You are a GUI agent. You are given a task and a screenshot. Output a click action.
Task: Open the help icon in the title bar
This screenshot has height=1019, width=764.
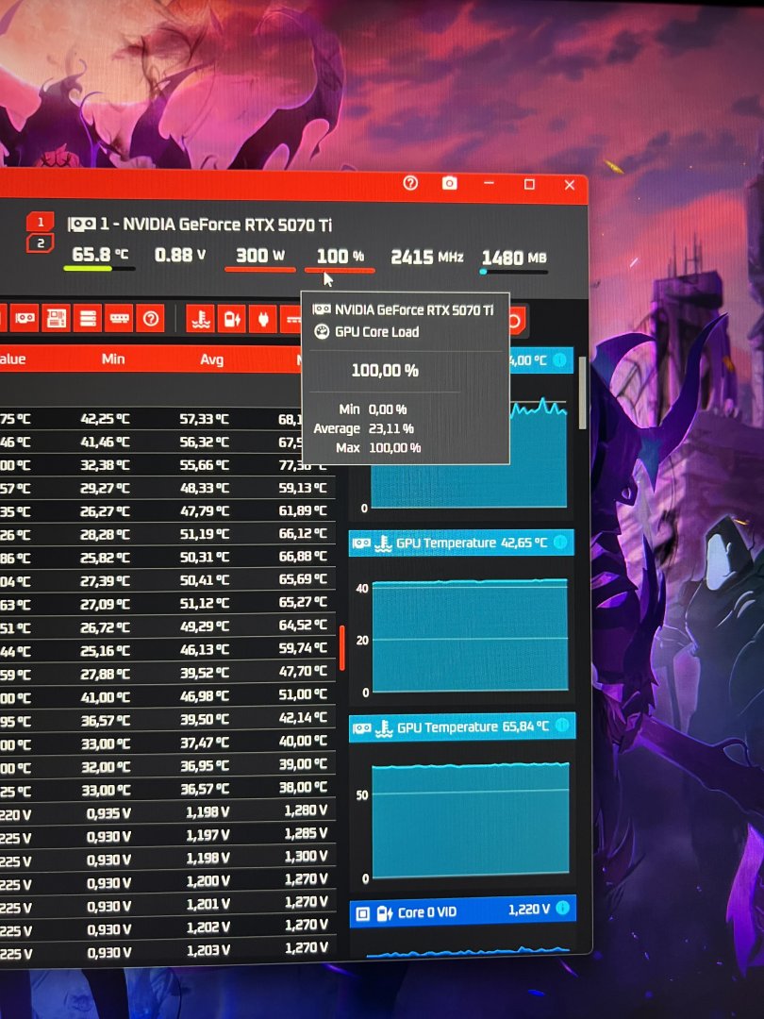410,183
